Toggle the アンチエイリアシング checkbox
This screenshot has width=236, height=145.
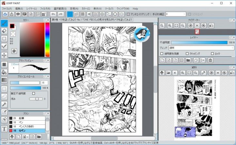coord(128,14)
